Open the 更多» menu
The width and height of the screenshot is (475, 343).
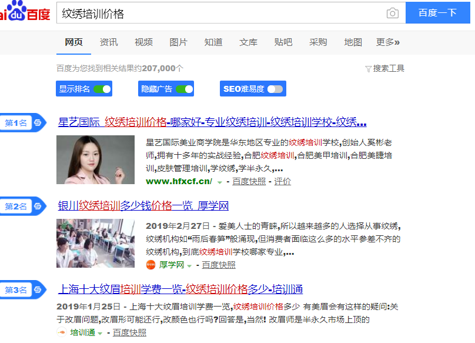click(x=388, y=42)
